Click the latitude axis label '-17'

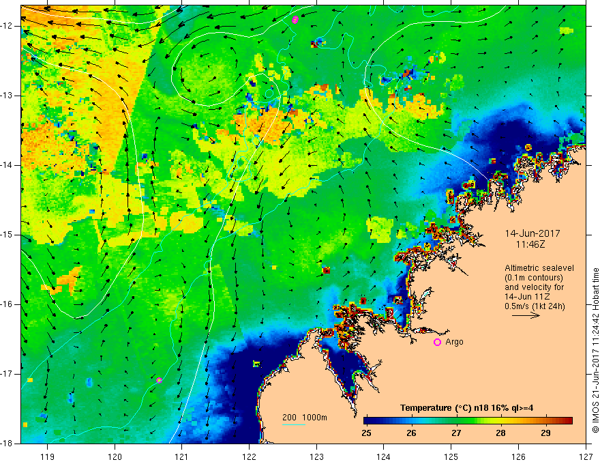pyautogui.click(x=7, y=374)
